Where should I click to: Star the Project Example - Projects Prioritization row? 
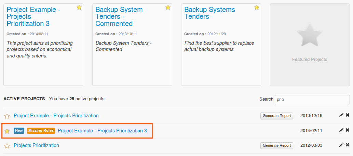point(7,116)
